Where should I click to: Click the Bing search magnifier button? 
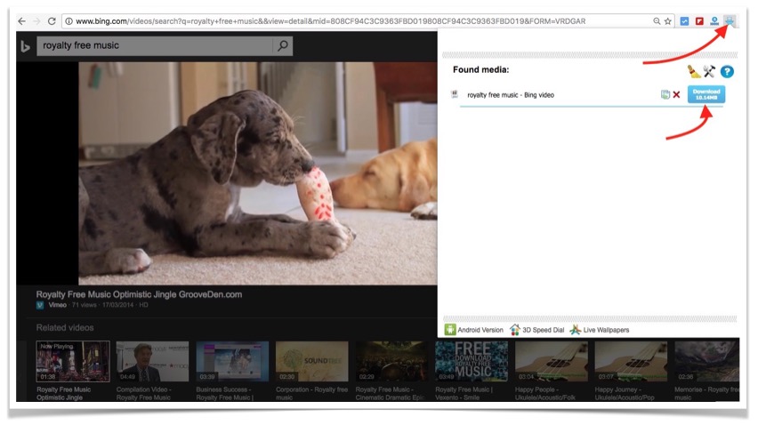point(283,45)
